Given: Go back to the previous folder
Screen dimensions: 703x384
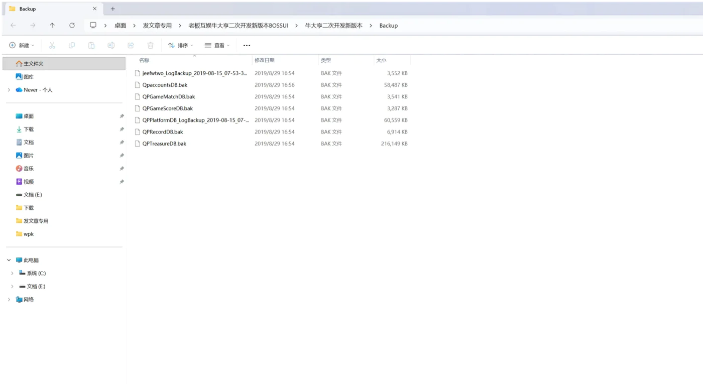Looking at the screenshot, I should tap(13, 26).
